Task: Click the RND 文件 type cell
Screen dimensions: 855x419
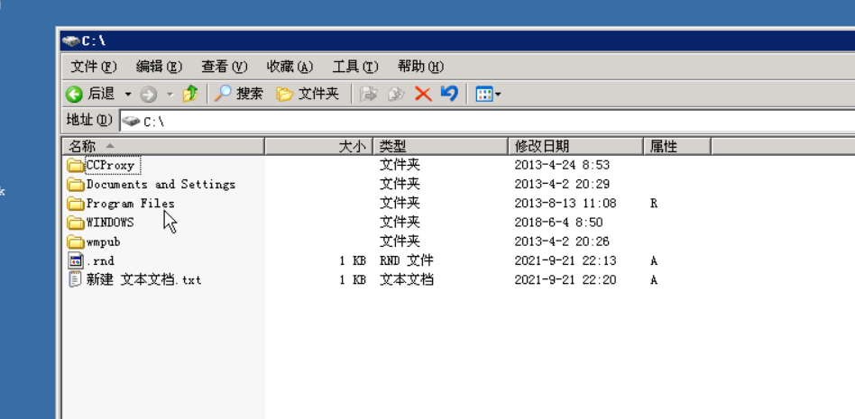Action: point(407,260)
